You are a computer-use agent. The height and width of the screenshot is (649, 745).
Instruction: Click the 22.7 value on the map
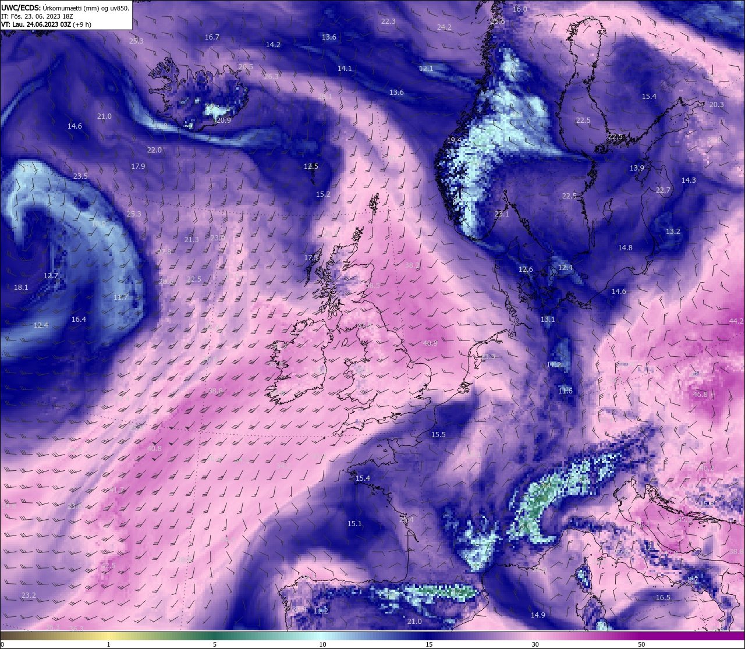[x=663, y=190]
